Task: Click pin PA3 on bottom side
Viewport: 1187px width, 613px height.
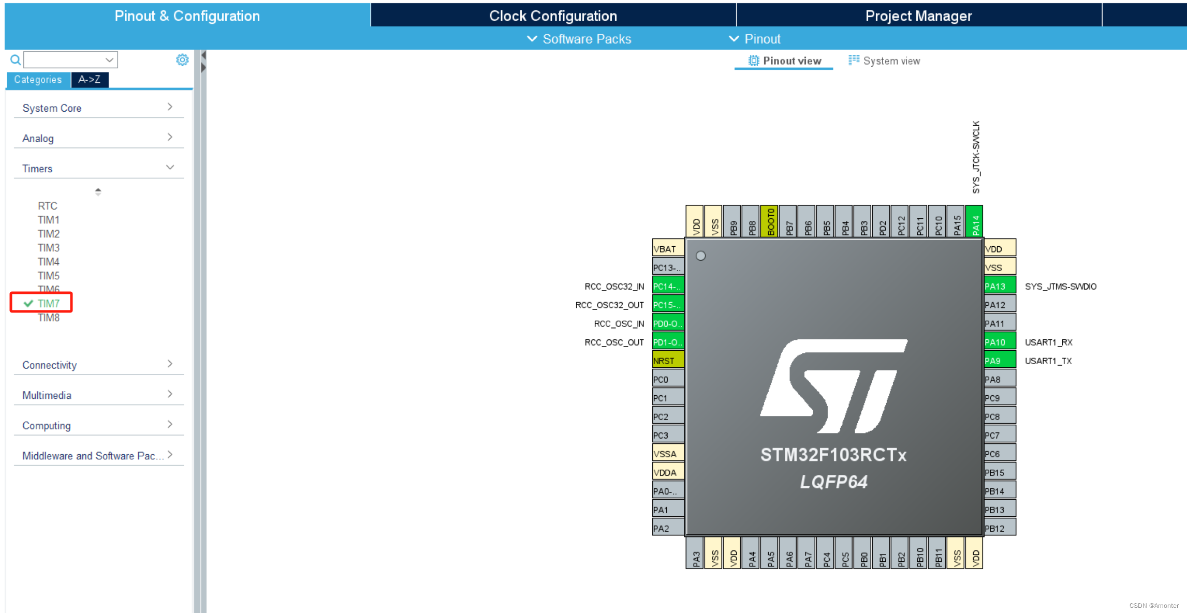Action: click(x=695, y=552)
